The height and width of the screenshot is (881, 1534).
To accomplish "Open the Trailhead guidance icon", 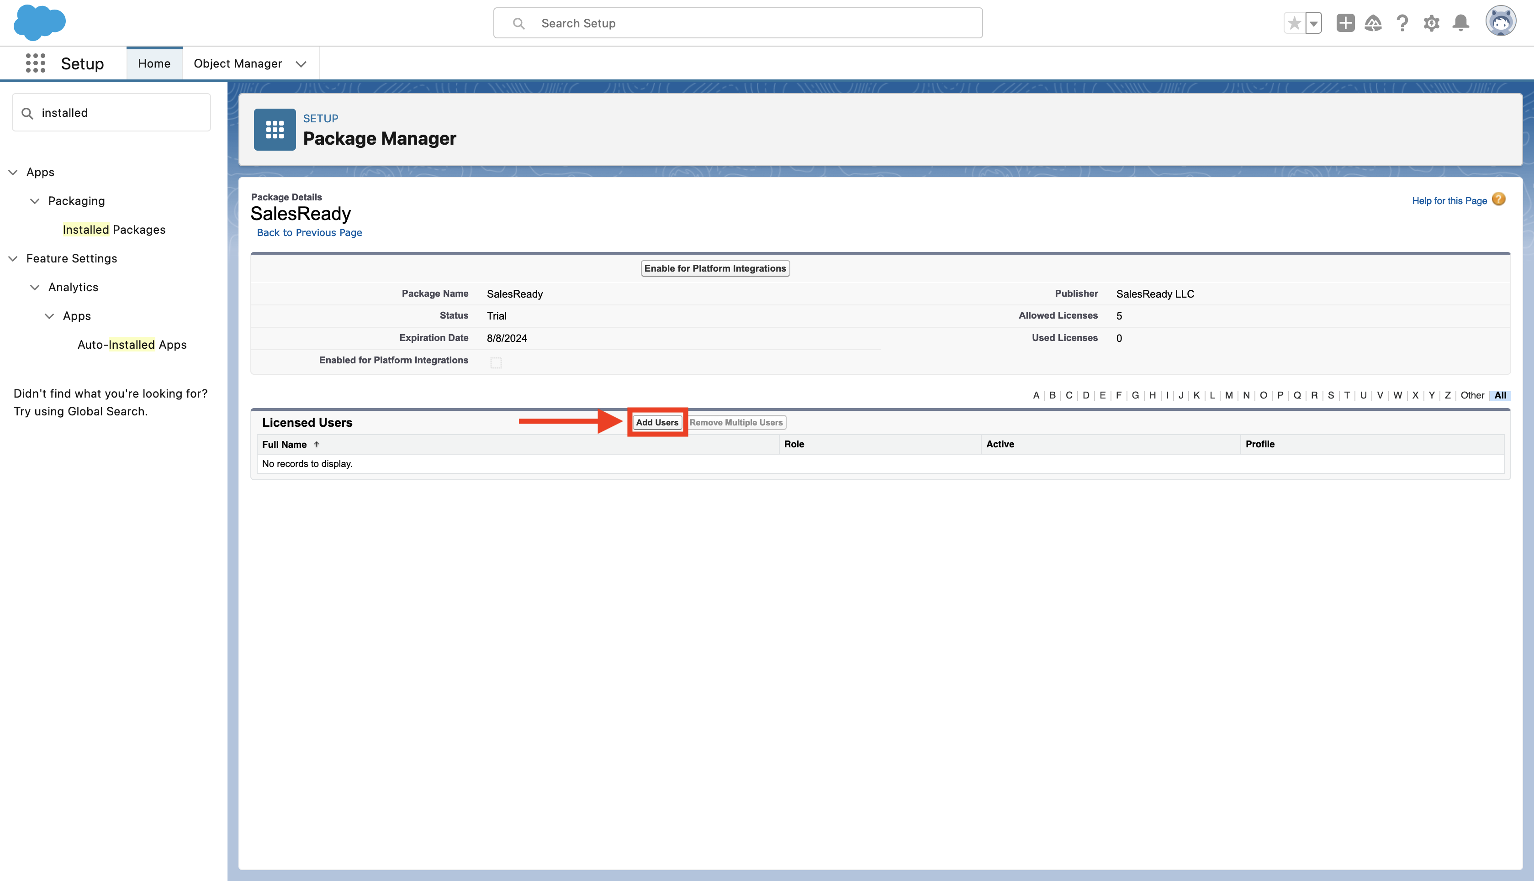I will pos(1373,23).
